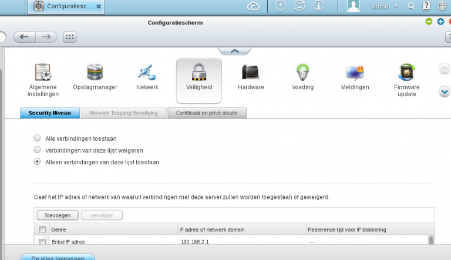
Task: Click the blue plus maximize icon
Action: pyautogui.click(x=440, y=22)
